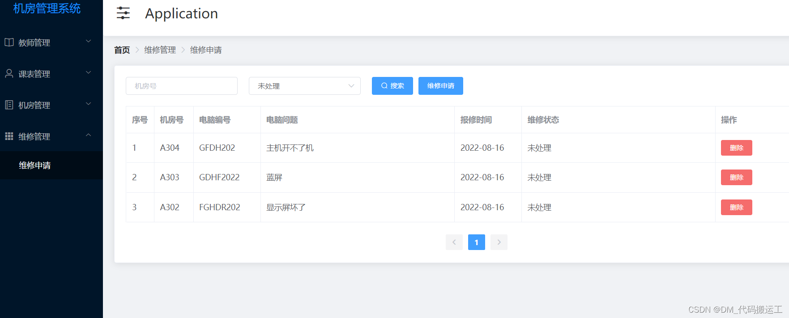Focus the 机房号 search input
The width and height of the screenshot is (789, 318).
tap(182, 86)
